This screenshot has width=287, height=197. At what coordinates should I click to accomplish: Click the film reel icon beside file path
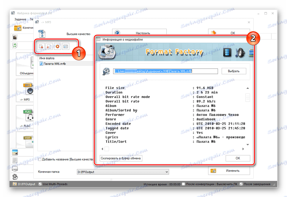106,71
